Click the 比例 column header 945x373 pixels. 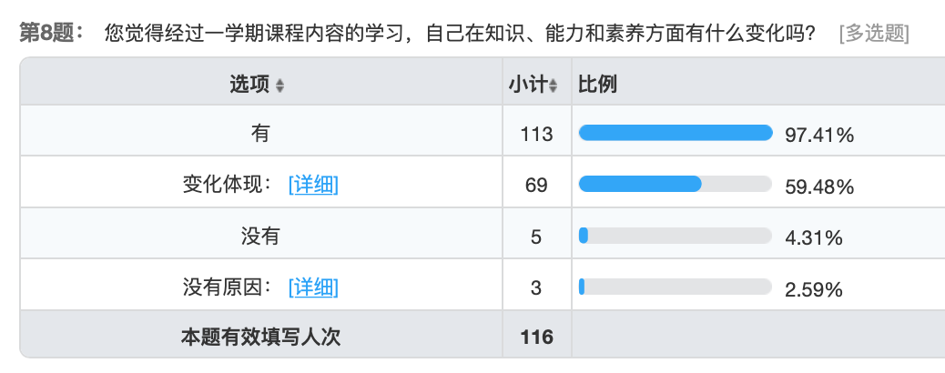pos(597,85)
